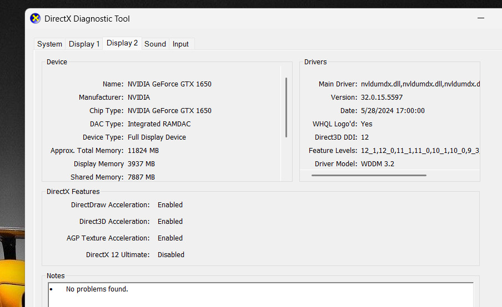The image size is (502, 307).
Task: Click the Device panel vertical scrollbar thumb
Action: (286, 108)
